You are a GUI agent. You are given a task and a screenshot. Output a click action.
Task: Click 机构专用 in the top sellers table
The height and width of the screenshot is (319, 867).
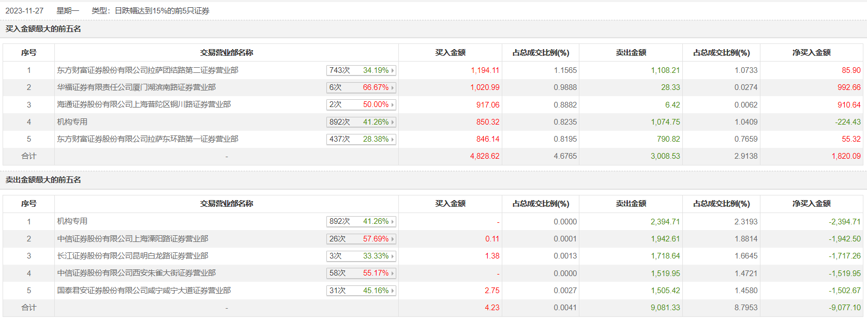(x=72, y=221)
